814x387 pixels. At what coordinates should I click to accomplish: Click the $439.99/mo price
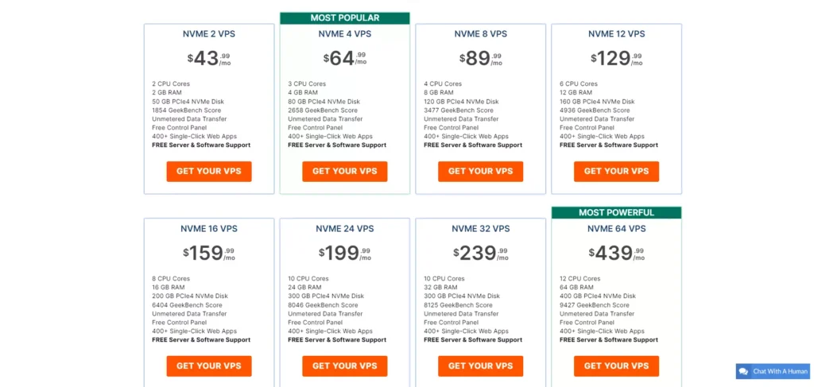pos(616,253)
